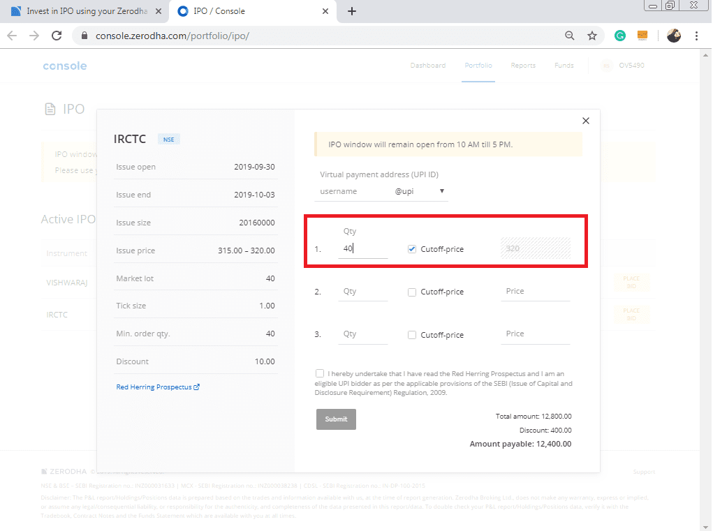Check Cutoff-price for bid 3

tap(412, 335)
